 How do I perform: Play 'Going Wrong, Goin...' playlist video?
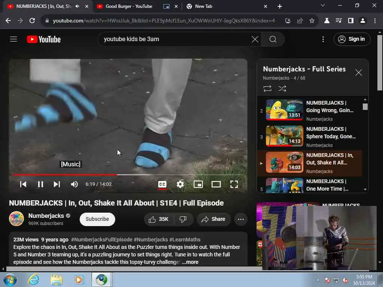coord(310,110)
